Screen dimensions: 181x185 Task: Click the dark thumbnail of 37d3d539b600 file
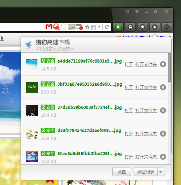pos(32,110)
